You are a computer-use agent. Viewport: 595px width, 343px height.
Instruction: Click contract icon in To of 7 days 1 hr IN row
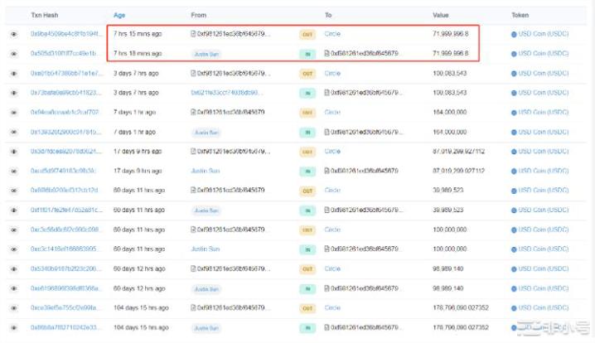coord(327,132)
